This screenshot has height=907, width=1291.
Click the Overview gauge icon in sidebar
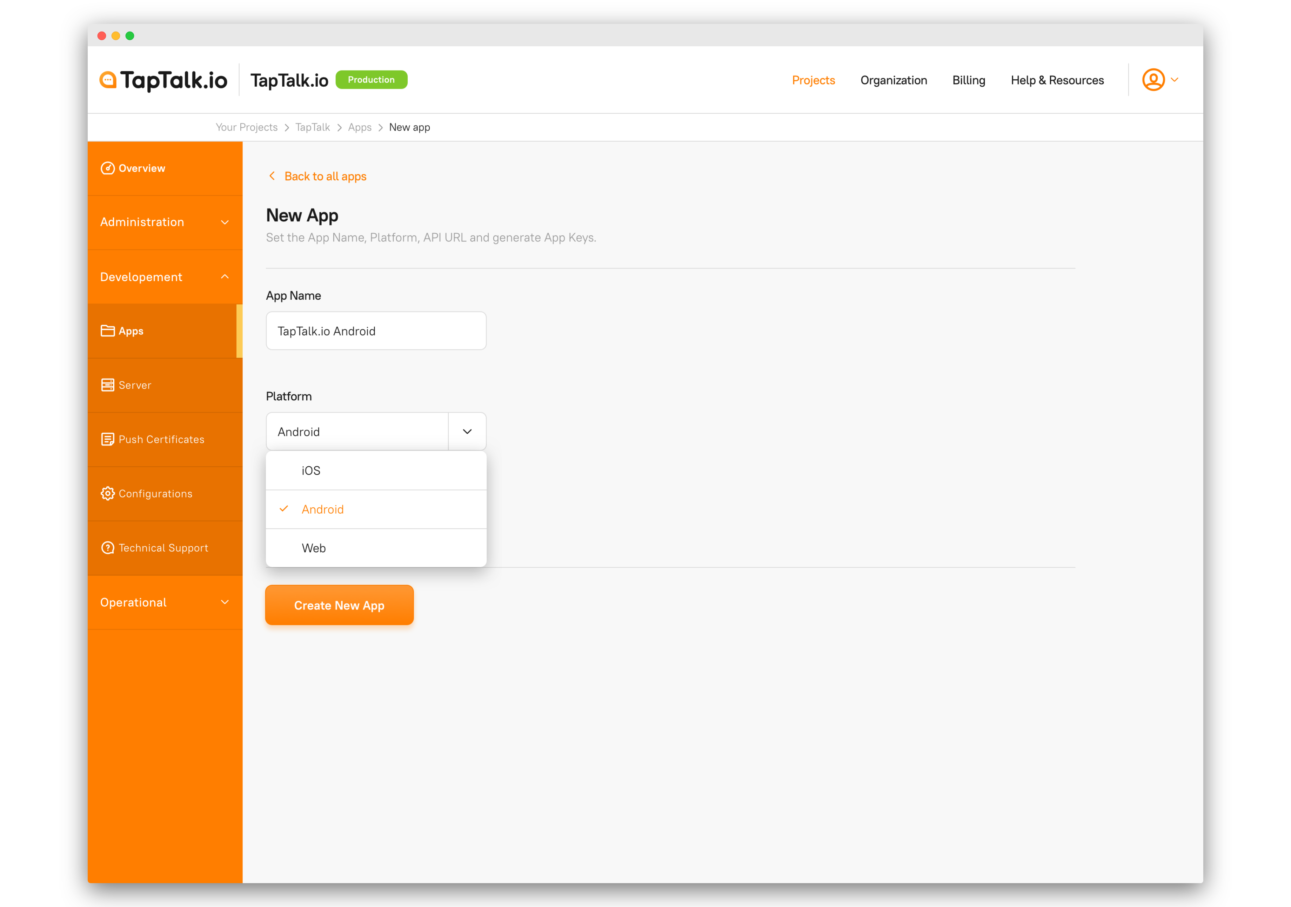point(107,168)
